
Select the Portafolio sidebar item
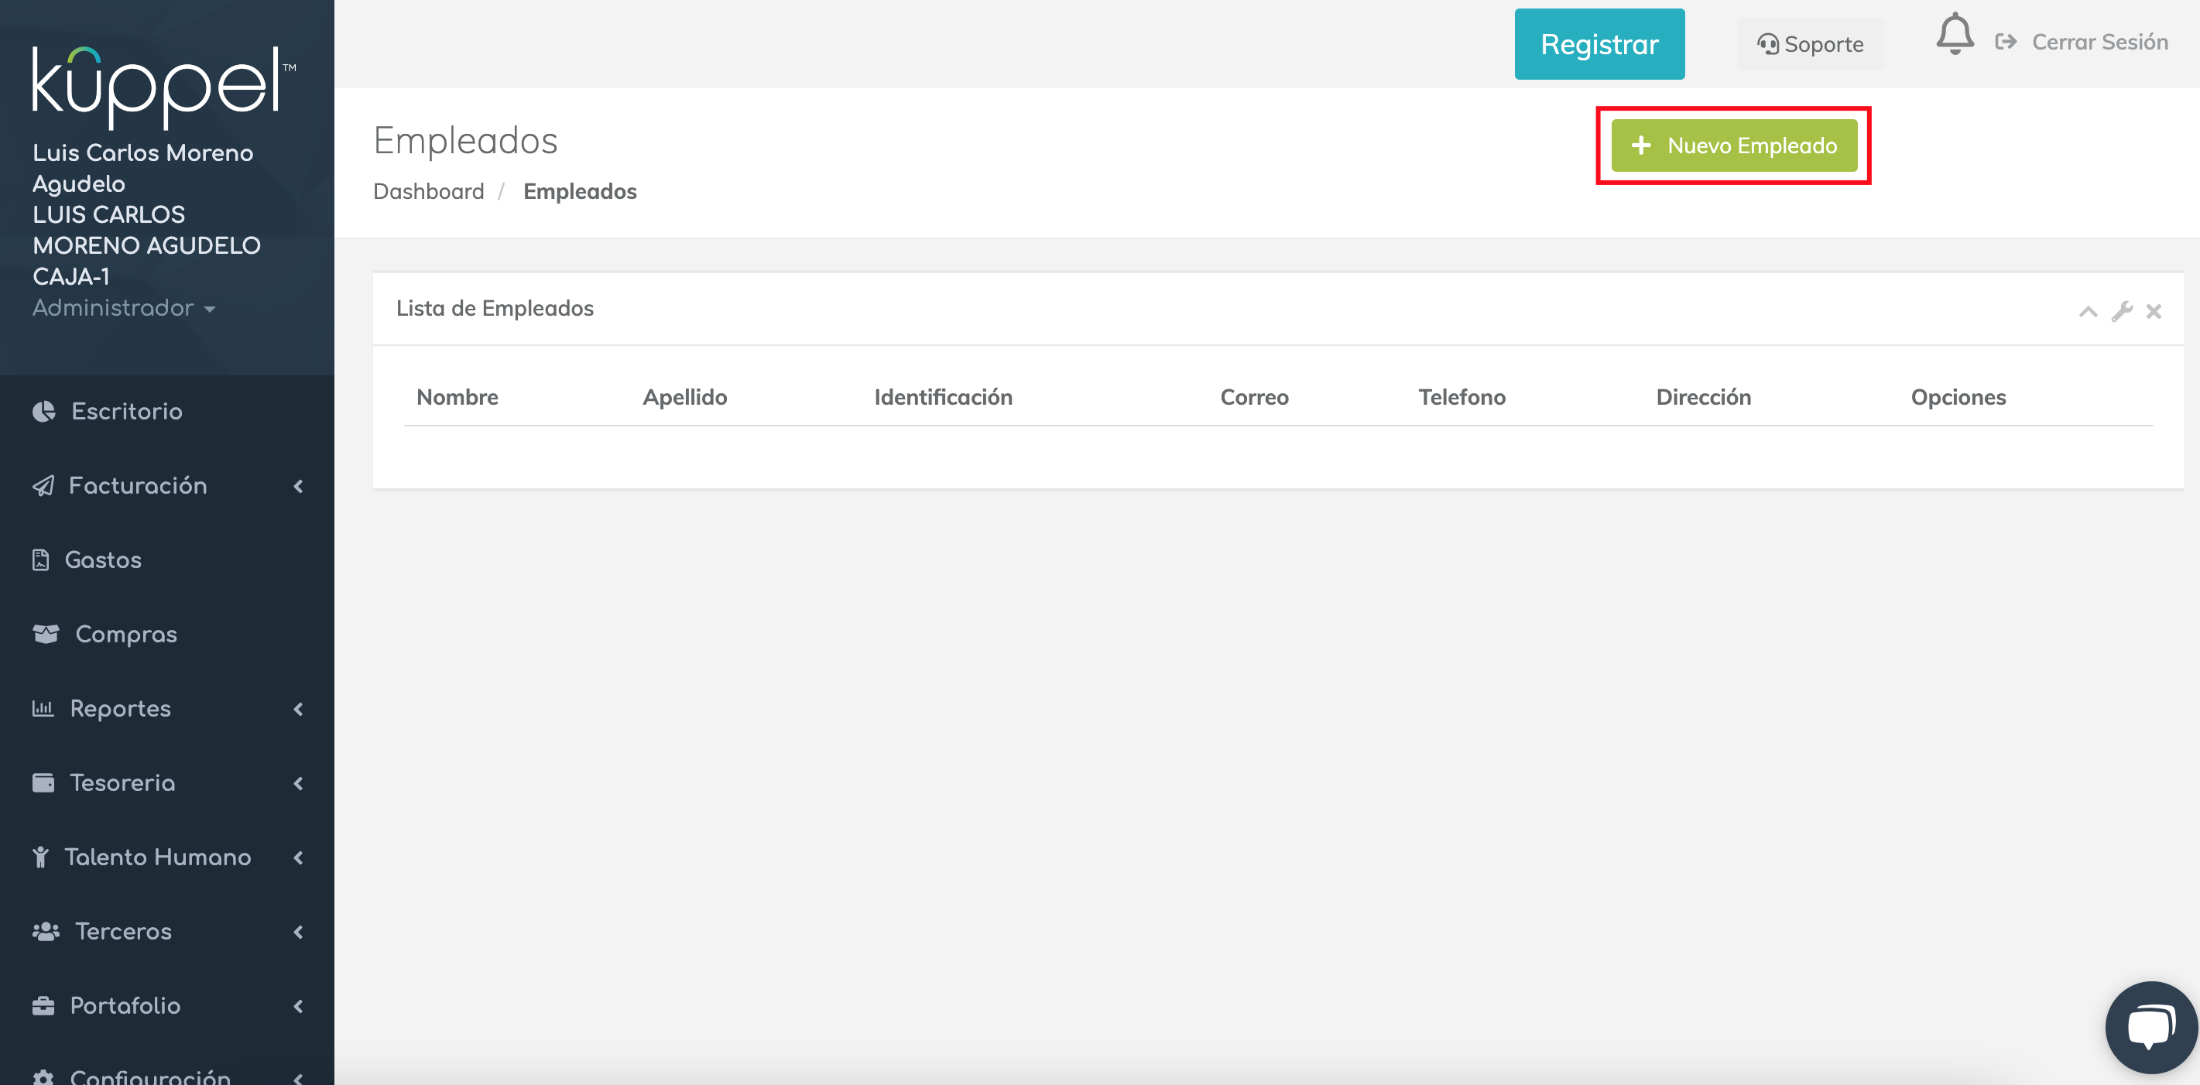pos(125,1005)
